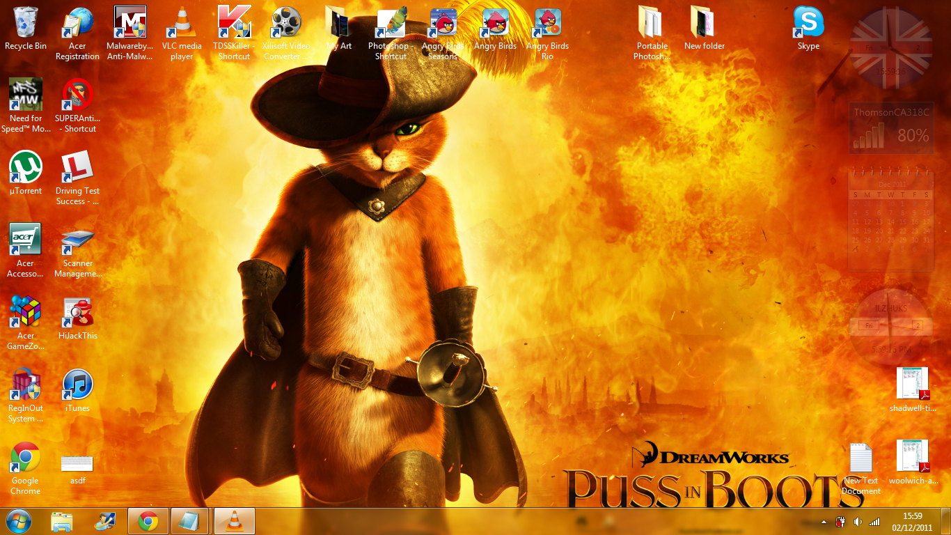The height and width of the screenshot is (535, 951).
Task: Launch Need for Speed Most Wanted shortcut
Action: tap(26, 96)
